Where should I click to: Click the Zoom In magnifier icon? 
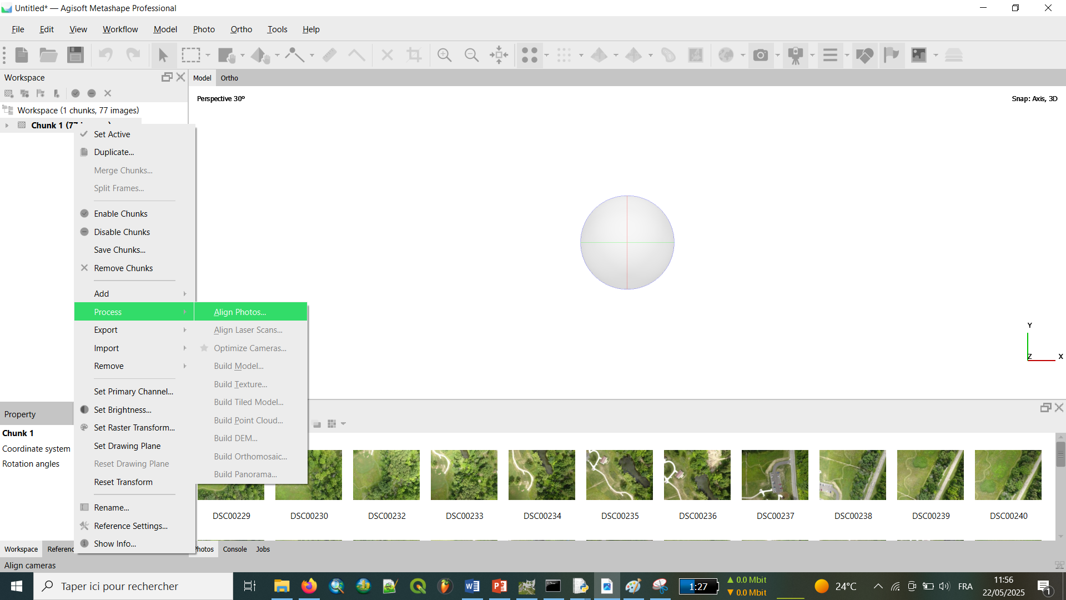click(x=444, y=55)
